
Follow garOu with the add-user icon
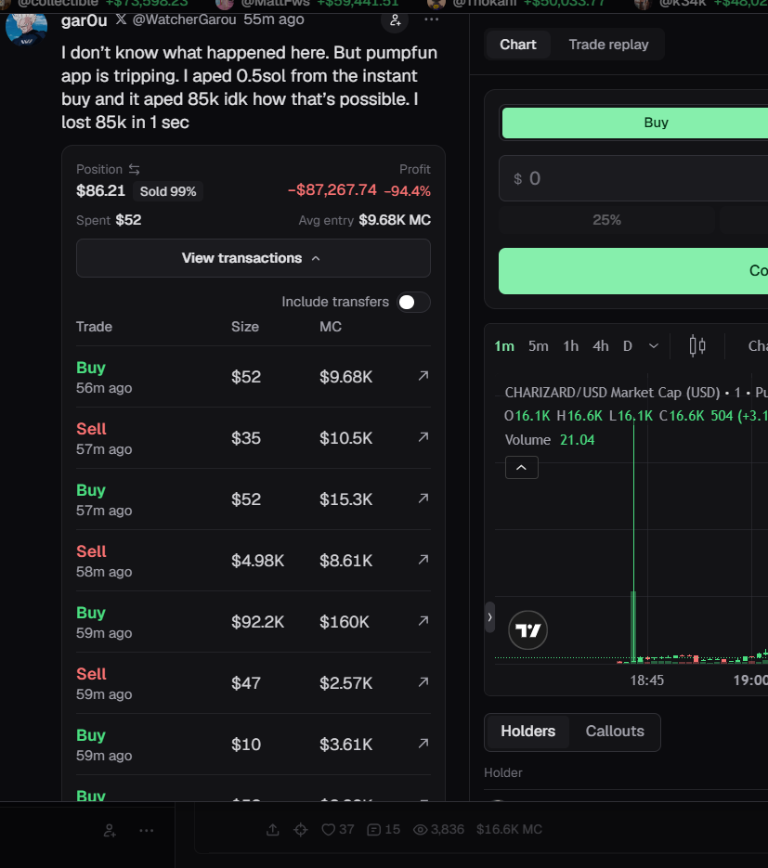(395, 20)
